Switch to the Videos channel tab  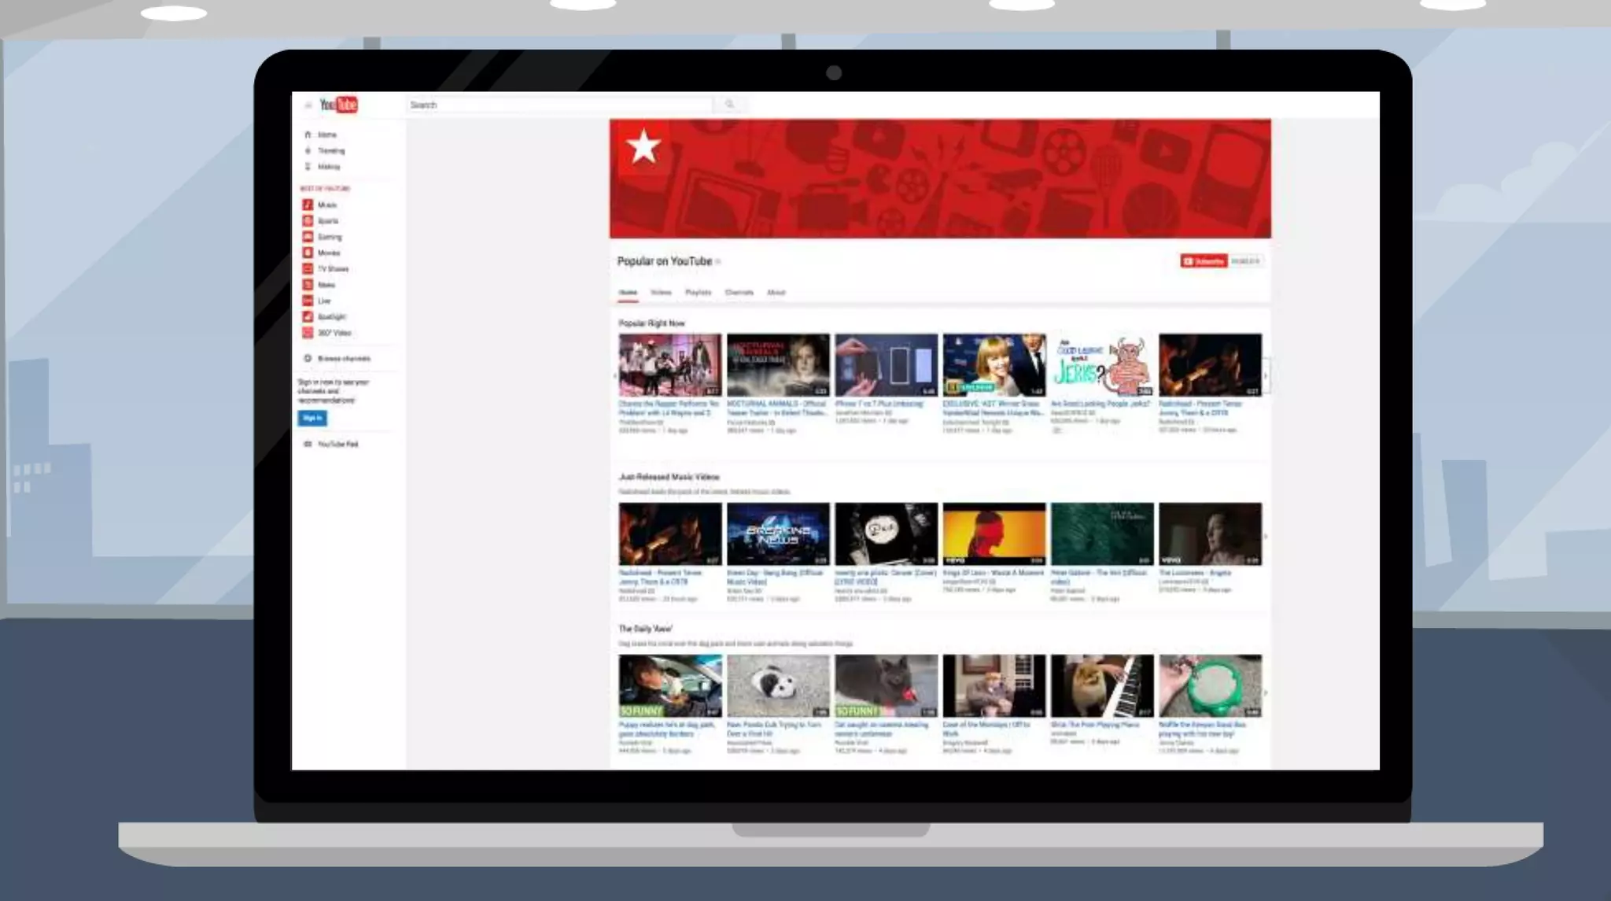coord(661,293)
